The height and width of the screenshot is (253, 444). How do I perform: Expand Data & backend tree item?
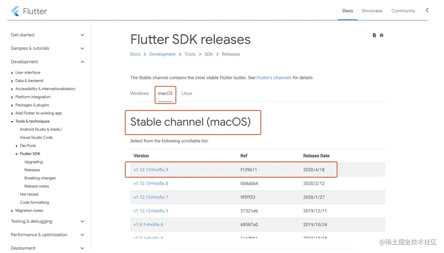(12, 81)
